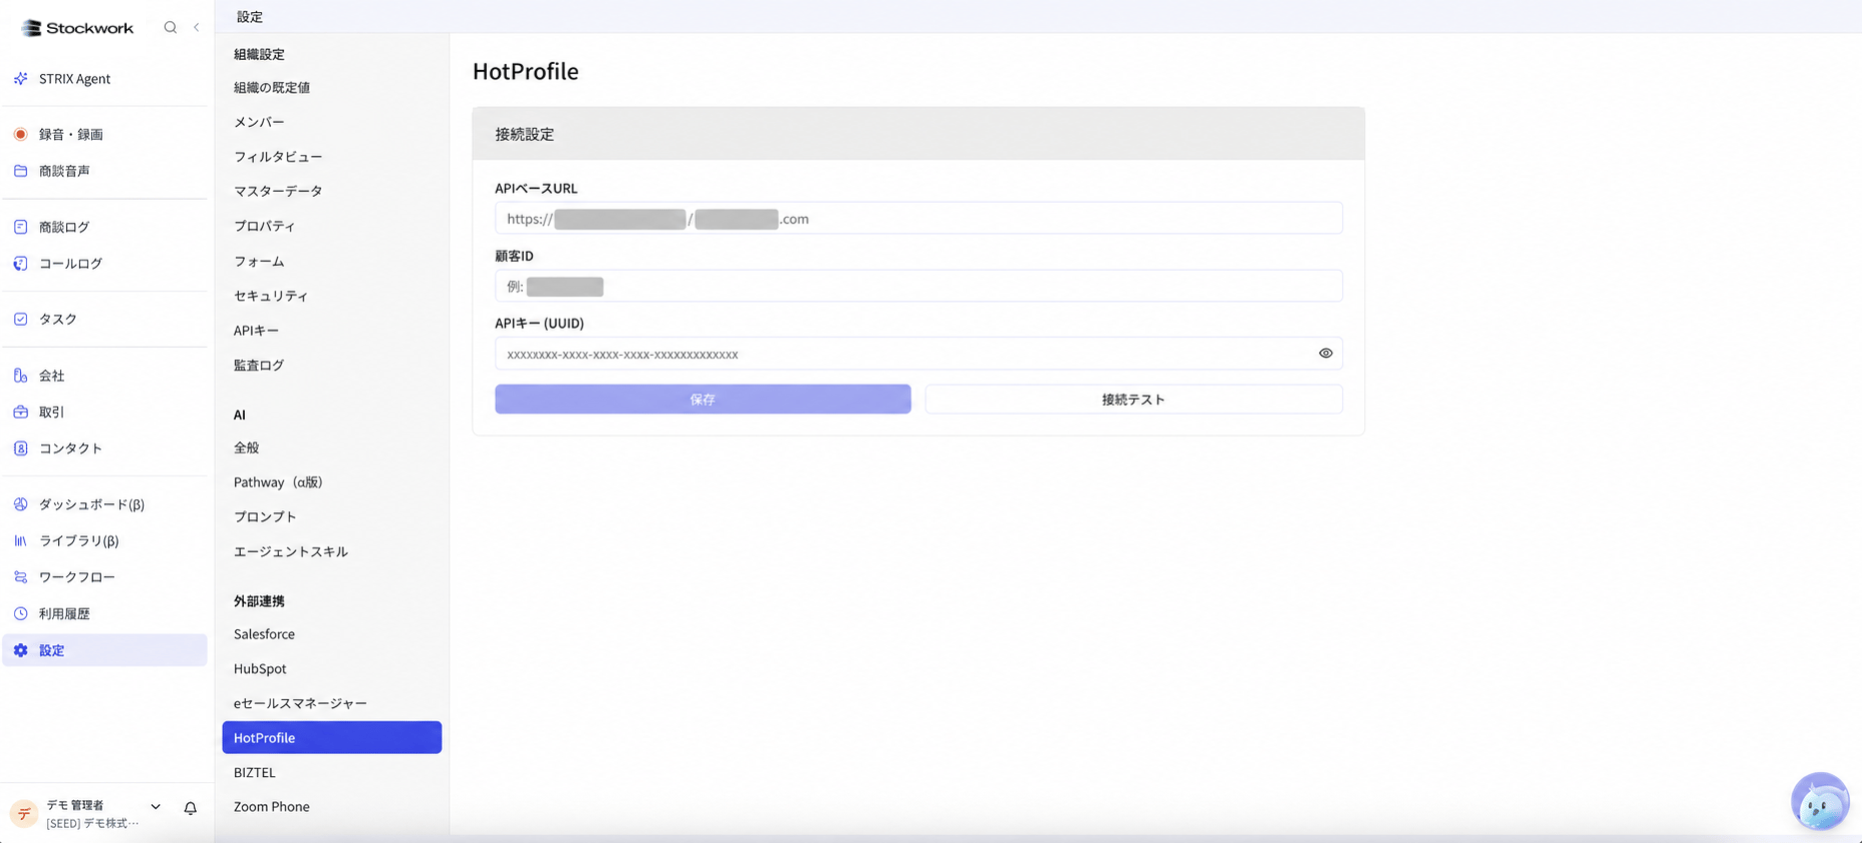Click the red 録音・録画 record icon
Image resolution: width=1862 pixels, height=843 pixels.
20,134
